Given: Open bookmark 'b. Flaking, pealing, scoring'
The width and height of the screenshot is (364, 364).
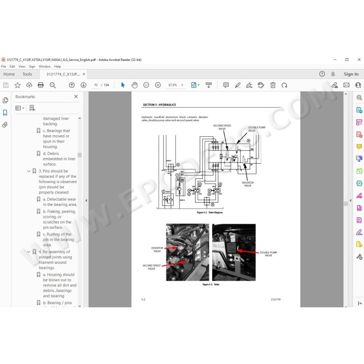Looking at the screenshot, I should pos(59,219).
